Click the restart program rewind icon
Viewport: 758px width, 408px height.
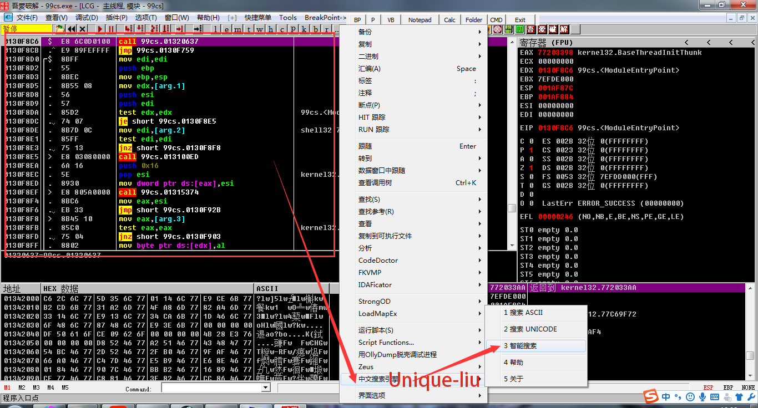point(72,29)
